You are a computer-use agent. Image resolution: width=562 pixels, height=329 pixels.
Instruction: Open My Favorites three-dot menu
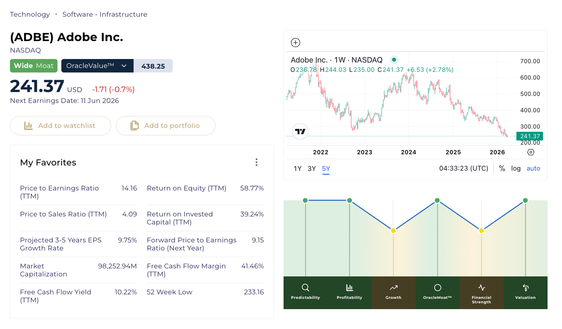pos(256,162)
